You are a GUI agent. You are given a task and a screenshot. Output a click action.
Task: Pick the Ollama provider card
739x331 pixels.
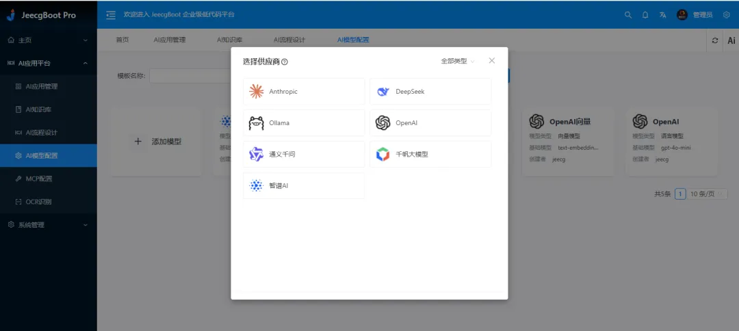point(304,123)
